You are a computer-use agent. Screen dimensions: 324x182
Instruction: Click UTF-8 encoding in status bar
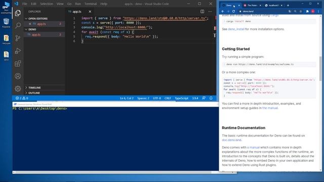pos(157,98)
